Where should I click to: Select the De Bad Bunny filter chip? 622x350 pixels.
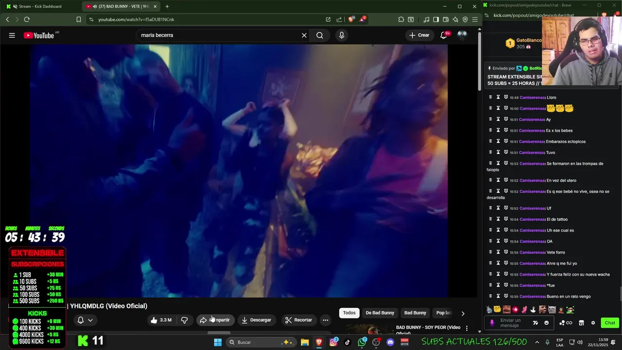pyautogui.click(x=380, y=313)
